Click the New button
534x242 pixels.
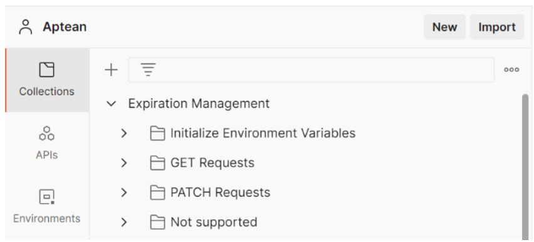tap(444, 27)
